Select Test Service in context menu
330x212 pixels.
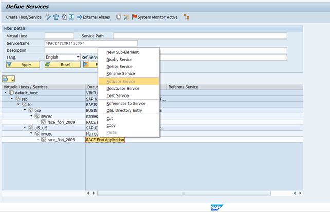pyautogui.click(x=118, y=95)
